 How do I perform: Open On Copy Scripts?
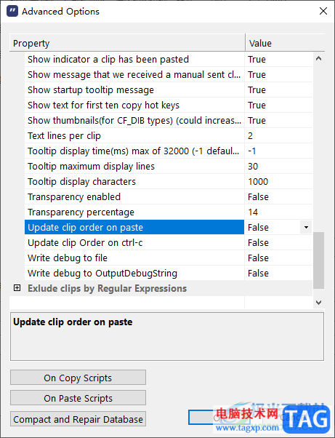pos(78,378)
